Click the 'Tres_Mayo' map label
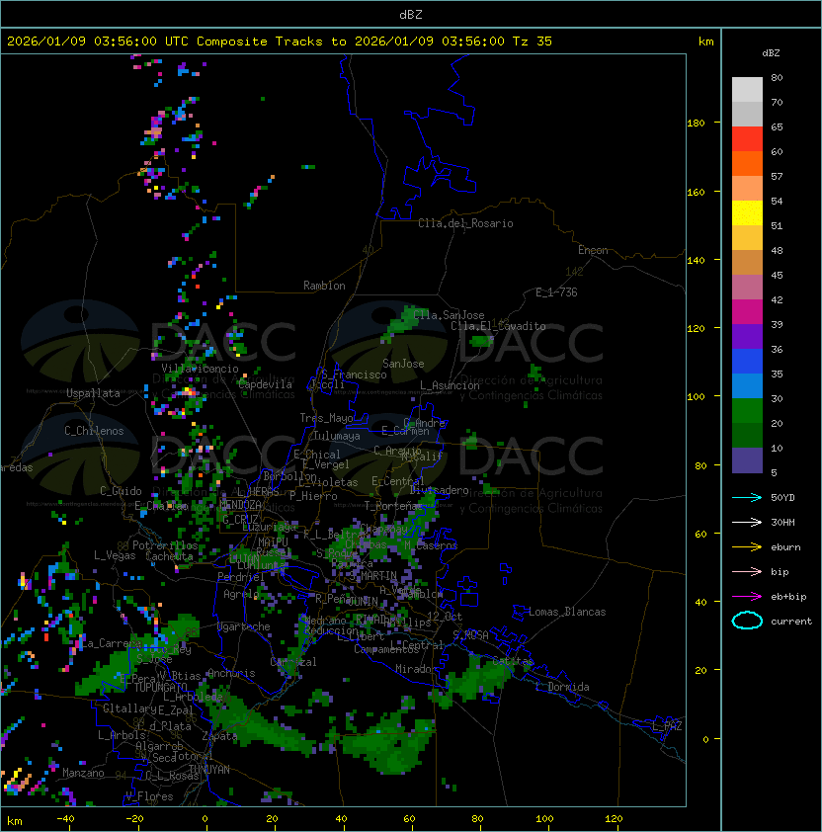822x832 pixels. click(326, 418)
